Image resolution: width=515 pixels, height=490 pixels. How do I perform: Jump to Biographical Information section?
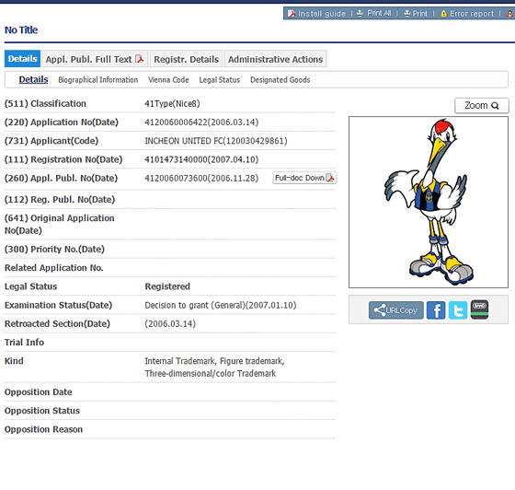point(97,80)
